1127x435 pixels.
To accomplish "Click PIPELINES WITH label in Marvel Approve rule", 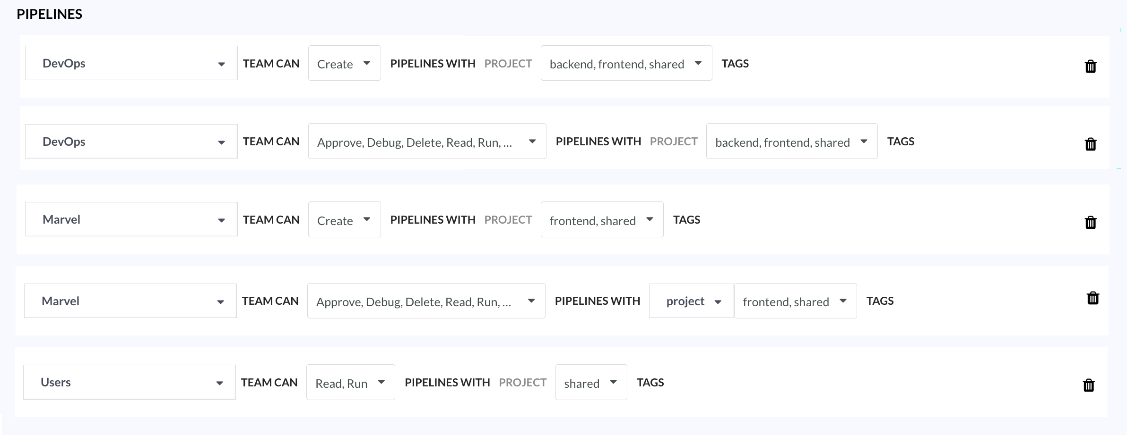I will click(x=598, y=301).
